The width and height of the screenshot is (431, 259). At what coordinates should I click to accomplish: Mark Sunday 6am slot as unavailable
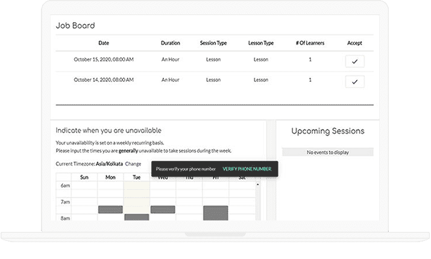pos(84,187)
